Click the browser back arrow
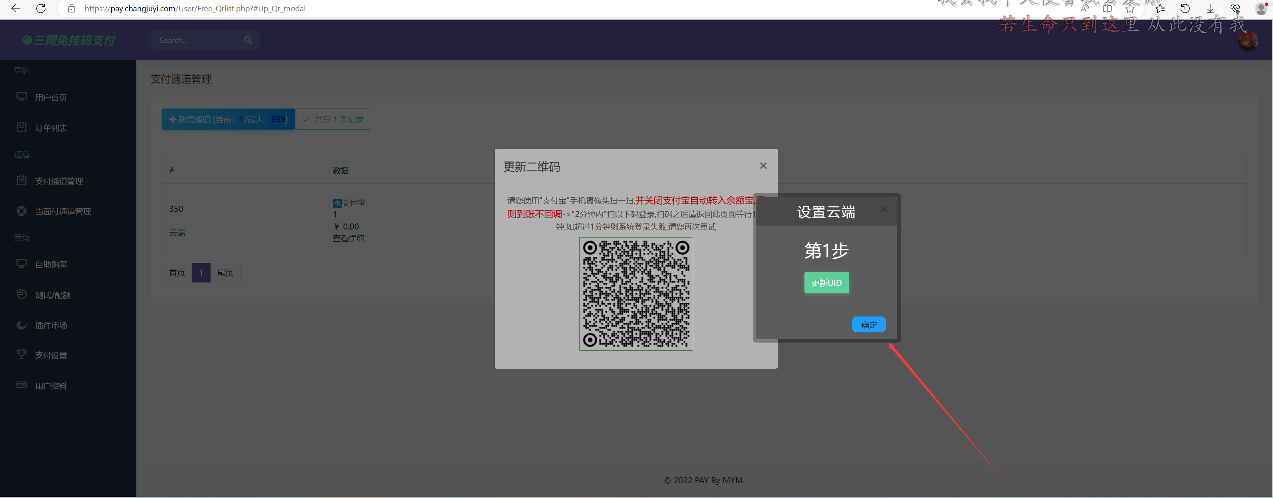The image size is (1273, 498). 16,8
